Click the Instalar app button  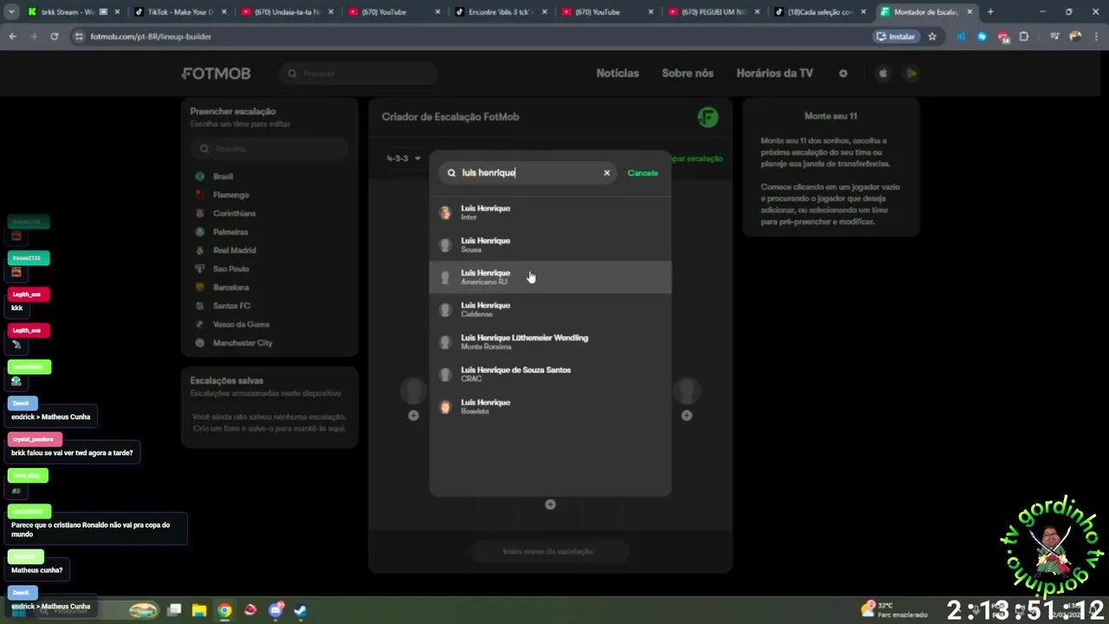tap(896, 36)
